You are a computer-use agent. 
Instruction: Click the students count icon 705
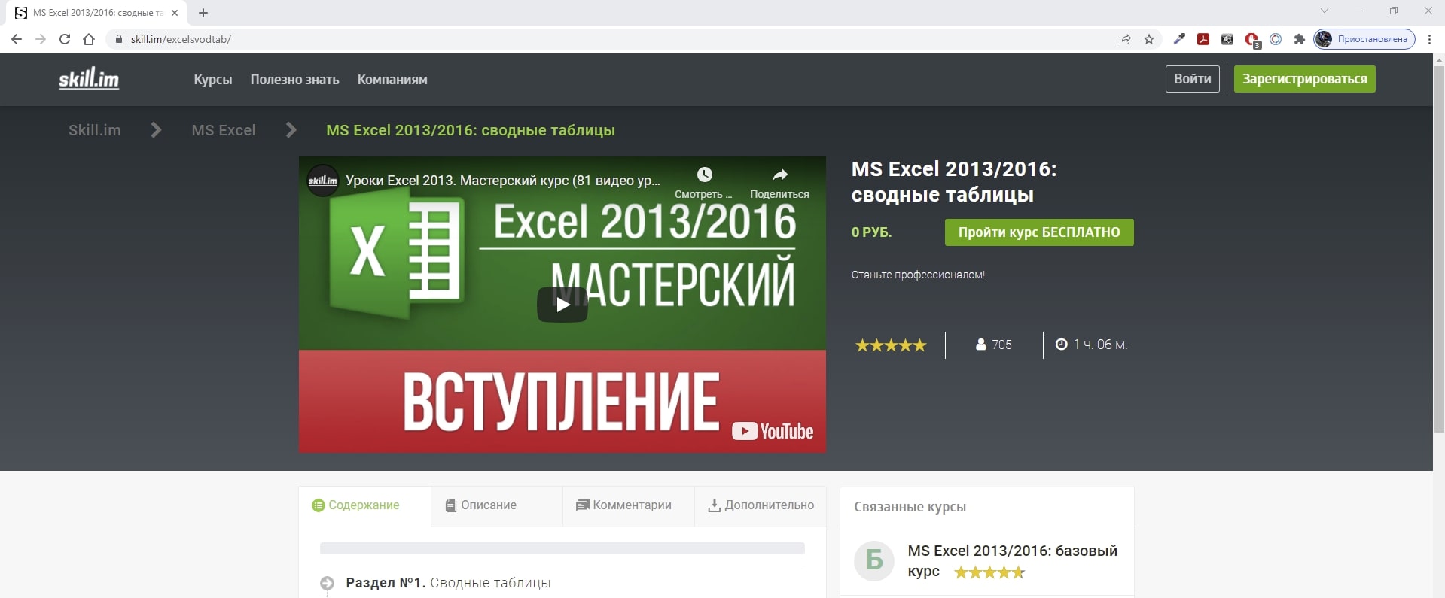point(981,345)
